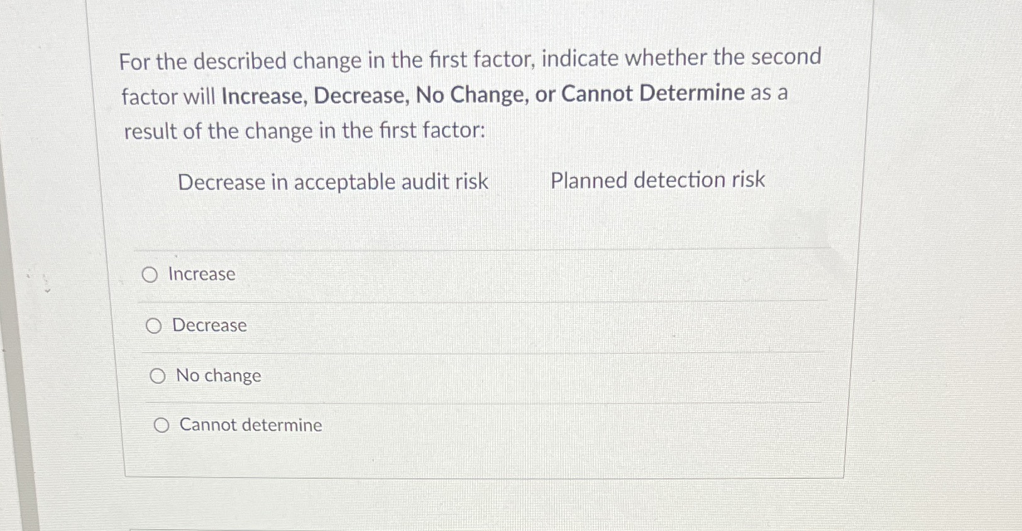Click the Cannot determine option label

point(250,425)
